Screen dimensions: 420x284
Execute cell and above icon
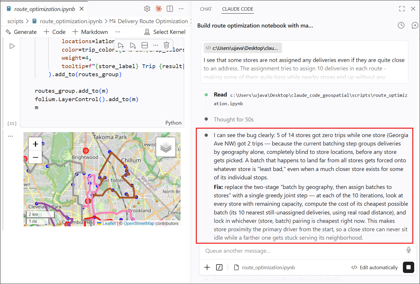[121, 45]
